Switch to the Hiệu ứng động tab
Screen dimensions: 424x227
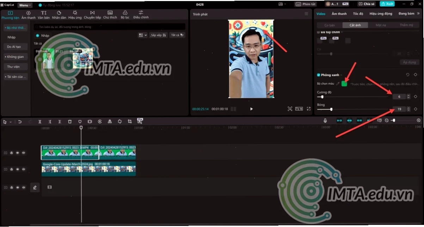pyautogui.click(x=381, y=14)
